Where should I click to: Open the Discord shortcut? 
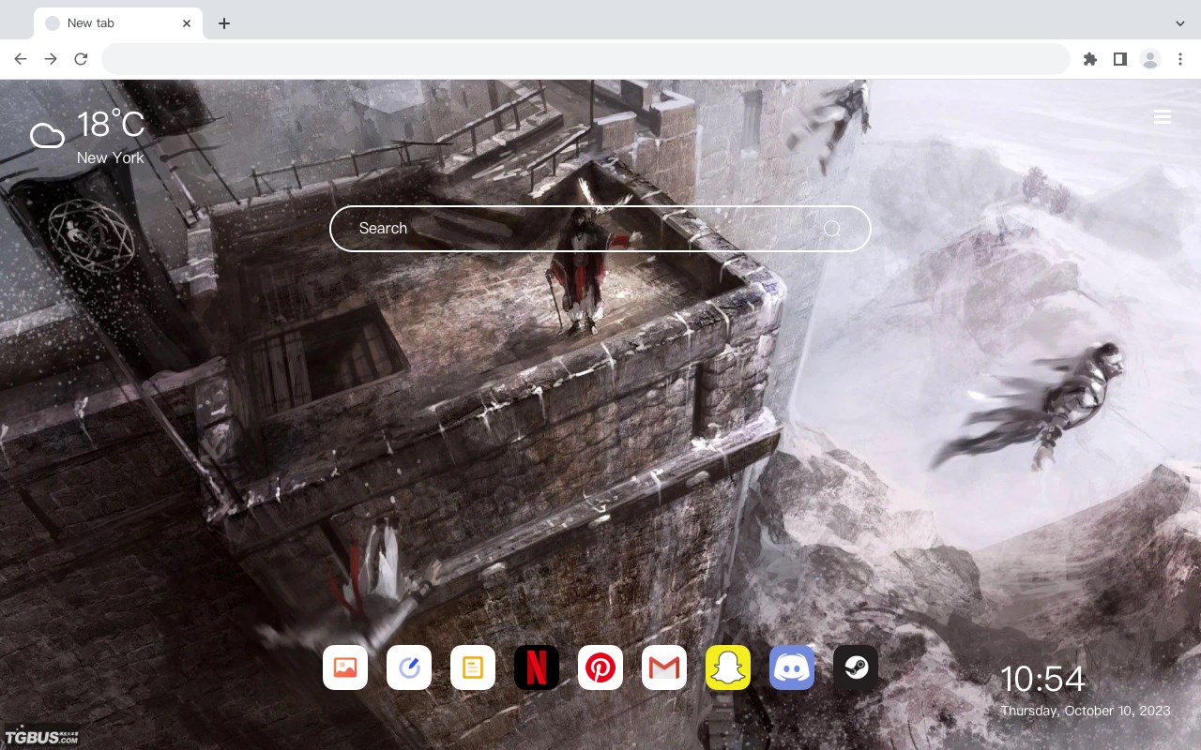point(792,667)
